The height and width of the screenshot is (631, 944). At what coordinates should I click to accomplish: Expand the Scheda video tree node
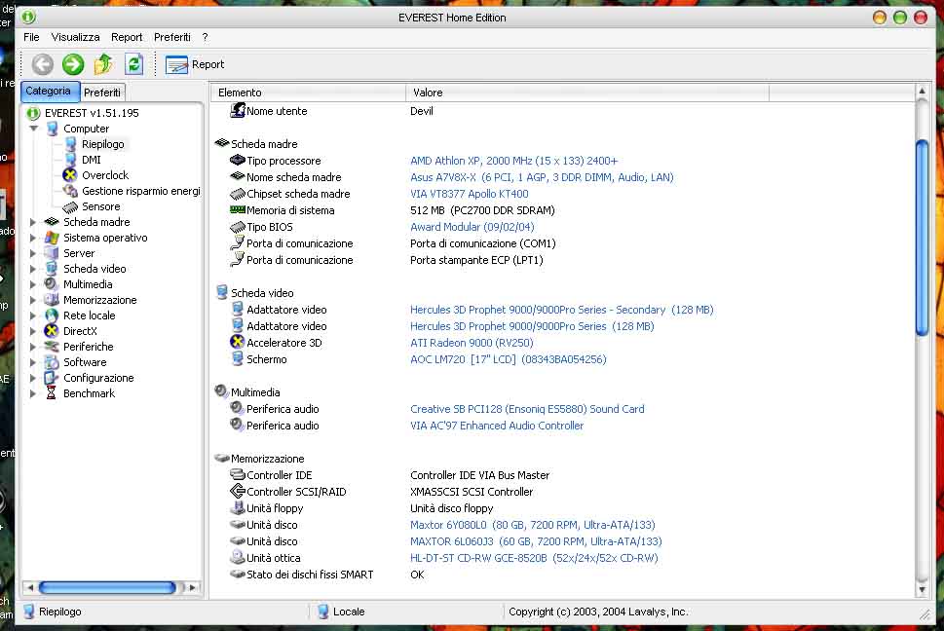point(33,269)
